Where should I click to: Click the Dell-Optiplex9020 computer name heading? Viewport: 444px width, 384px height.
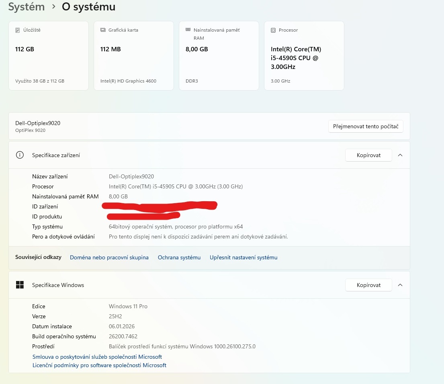38,123
